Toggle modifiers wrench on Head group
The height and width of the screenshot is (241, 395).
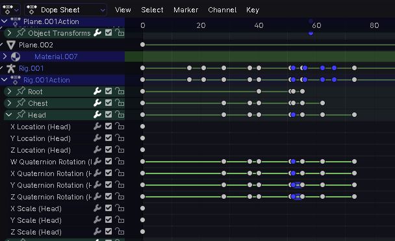click(97, 114)
